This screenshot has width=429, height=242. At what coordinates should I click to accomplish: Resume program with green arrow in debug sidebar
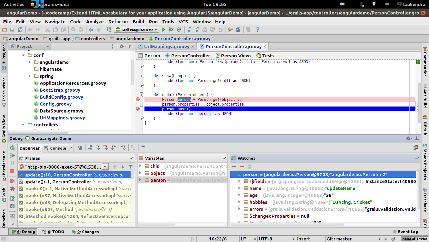12,155
